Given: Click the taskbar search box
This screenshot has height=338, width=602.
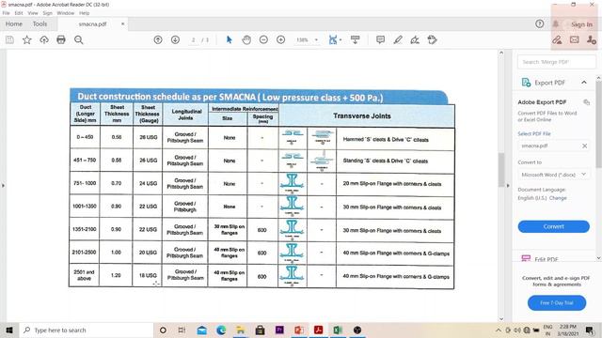Looking at the screenshot, I should pyautogui.click(x=86, y=330).
